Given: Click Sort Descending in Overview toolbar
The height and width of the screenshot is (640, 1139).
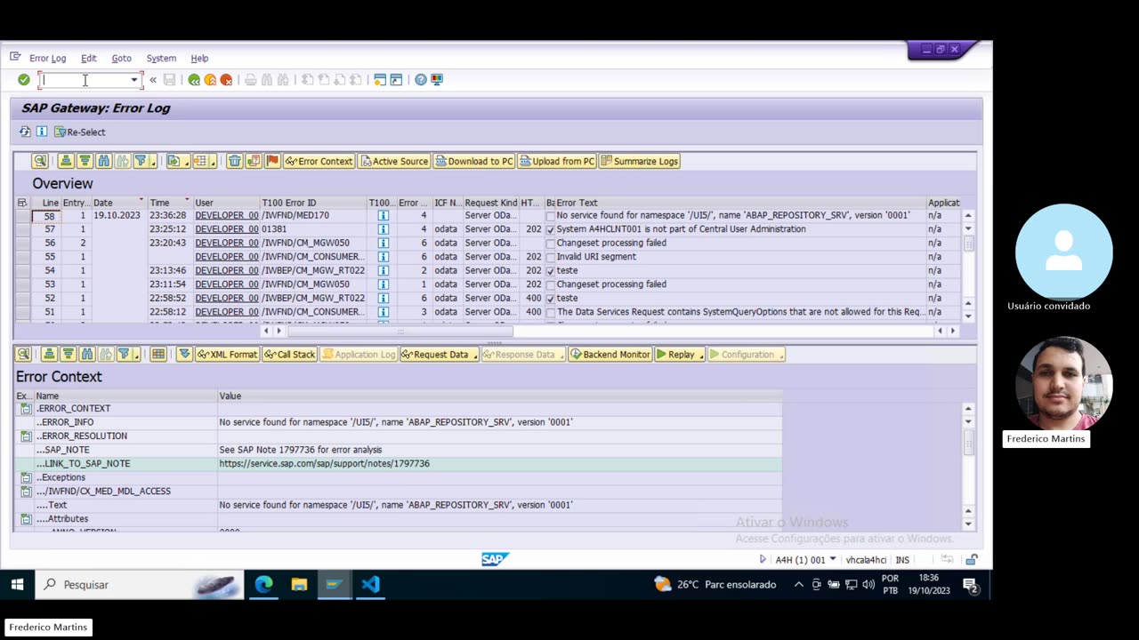Looking at the screenshot, I should pos(85,161).
